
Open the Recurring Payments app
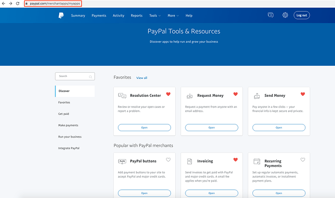point(279,193)
